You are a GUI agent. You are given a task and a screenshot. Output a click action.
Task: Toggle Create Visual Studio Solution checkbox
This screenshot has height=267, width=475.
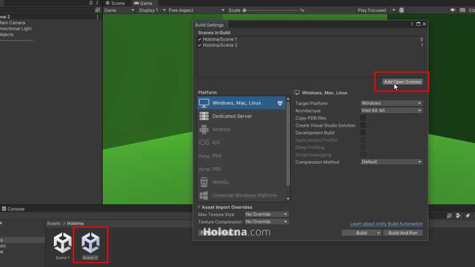pos(363,125)
